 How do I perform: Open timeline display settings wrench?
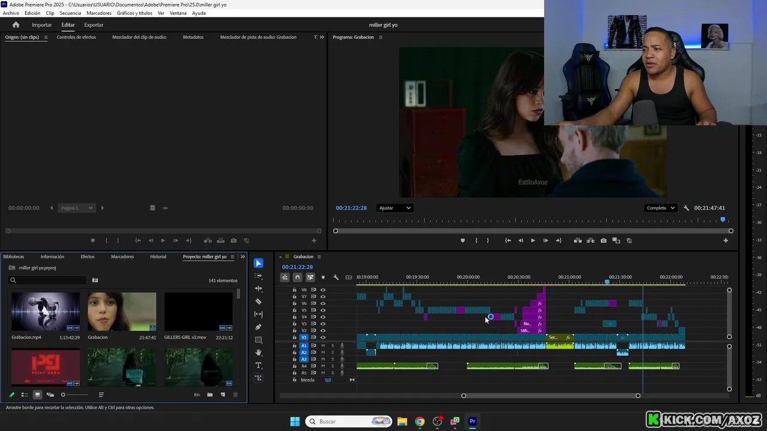[336, 277]
